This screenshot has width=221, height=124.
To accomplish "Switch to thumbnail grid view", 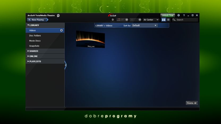I will 164,20.
